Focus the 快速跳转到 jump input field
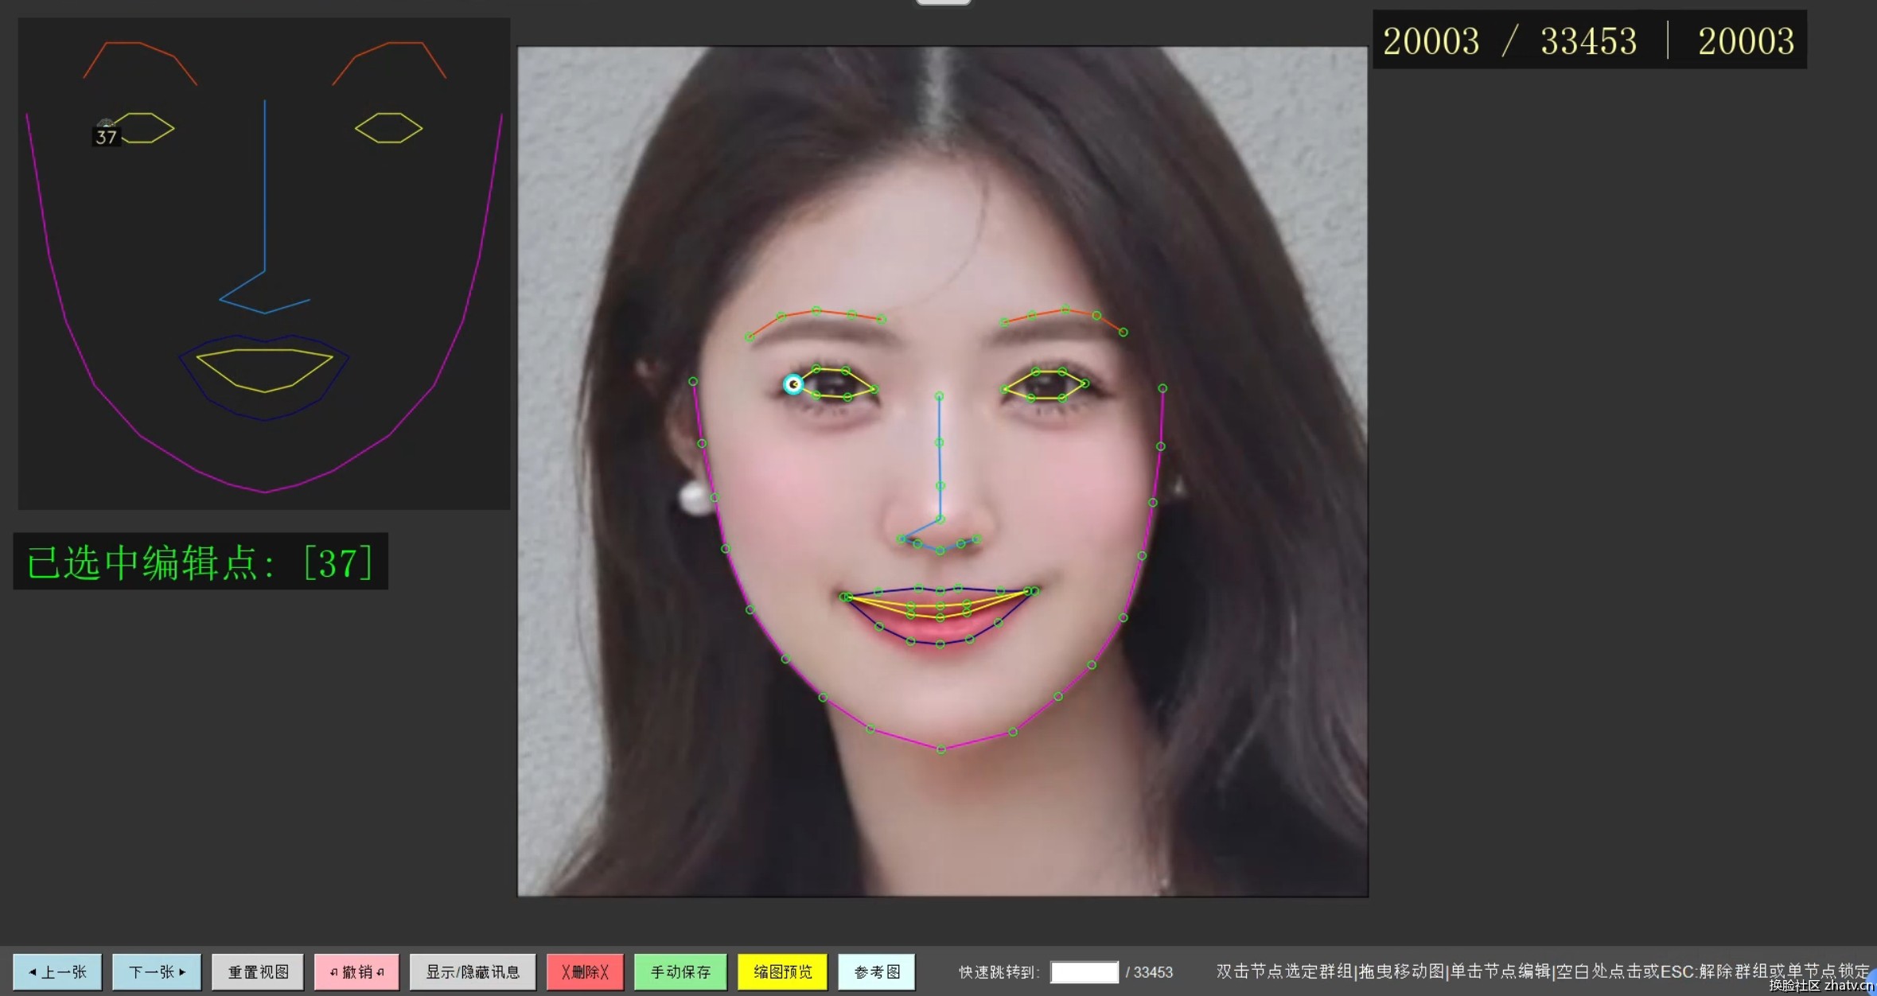The image size is (1877, 996). click(1084, 971)
